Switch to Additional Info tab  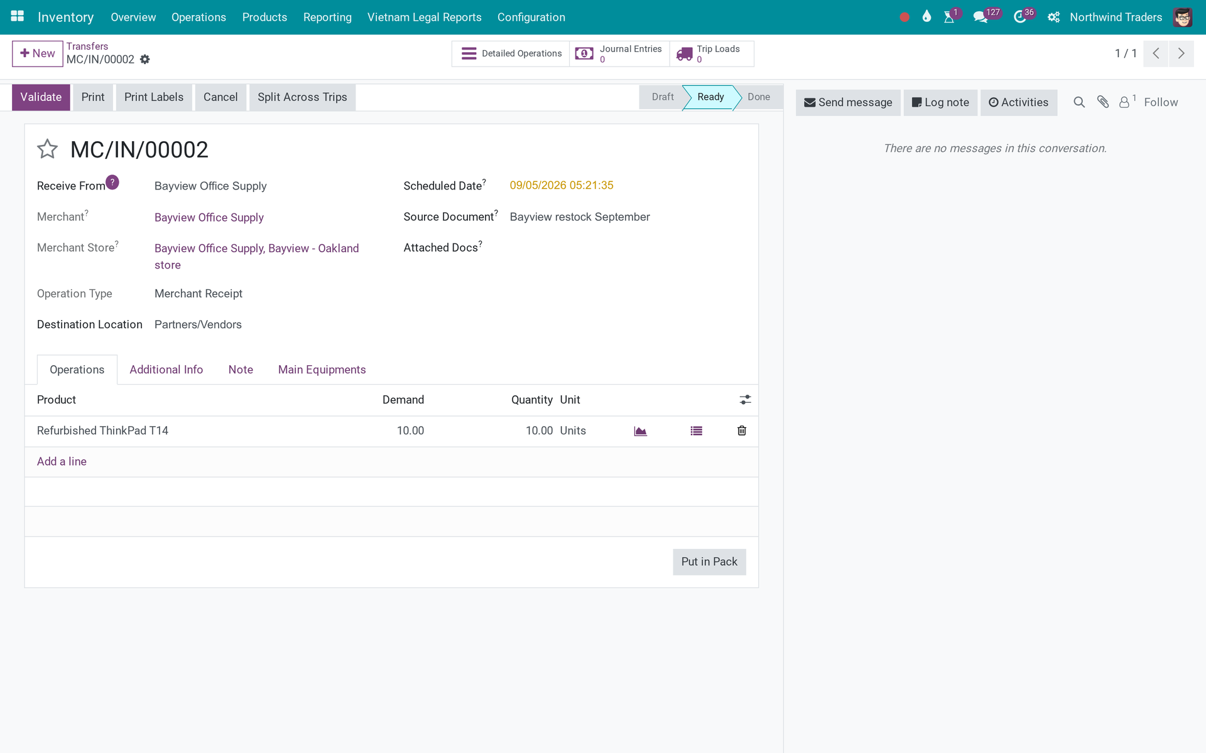(166, 370)
